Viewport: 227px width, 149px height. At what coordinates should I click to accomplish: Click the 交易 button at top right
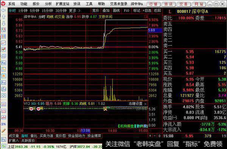(x=183, y=4)
